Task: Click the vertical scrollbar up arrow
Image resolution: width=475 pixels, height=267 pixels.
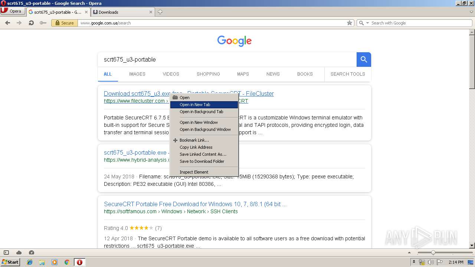Action: coord(472,32)
